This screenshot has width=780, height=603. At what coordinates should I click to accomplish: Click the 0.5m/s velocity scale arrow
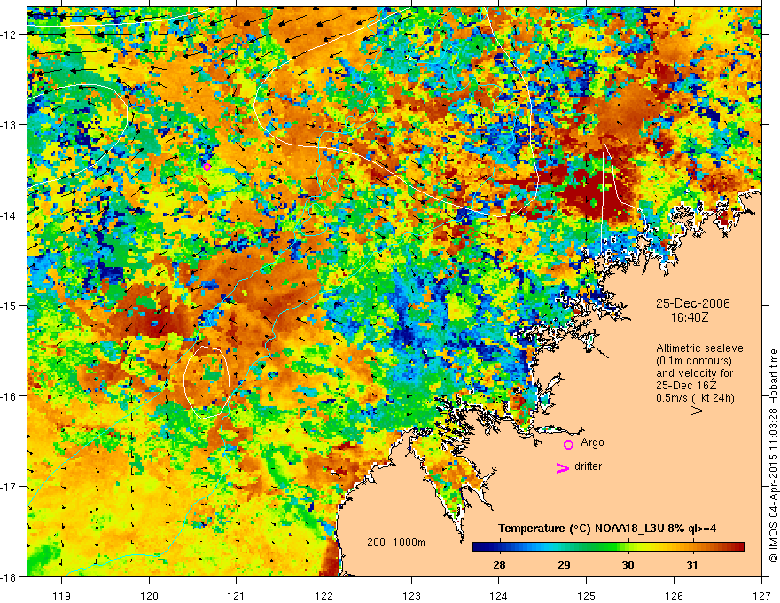[x=685, y=411]
